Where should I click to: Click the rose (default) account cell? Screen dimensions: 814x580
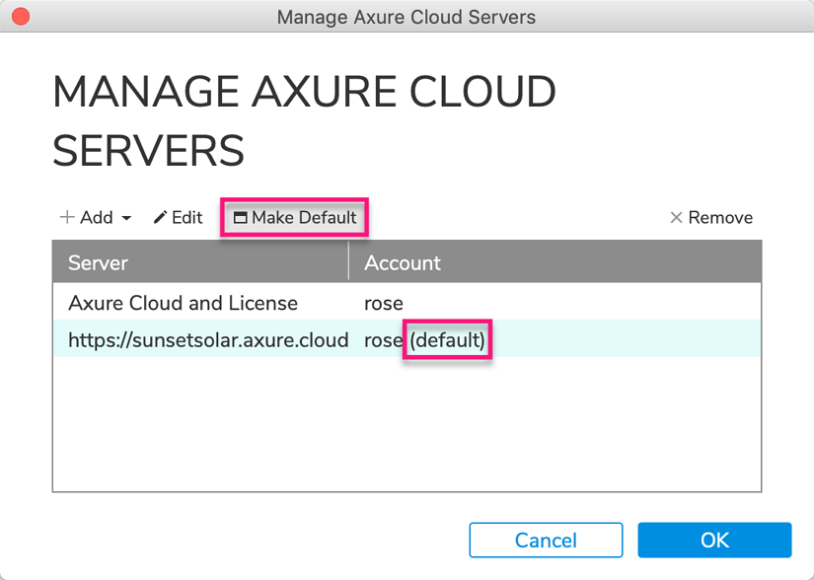click(424, 340)
